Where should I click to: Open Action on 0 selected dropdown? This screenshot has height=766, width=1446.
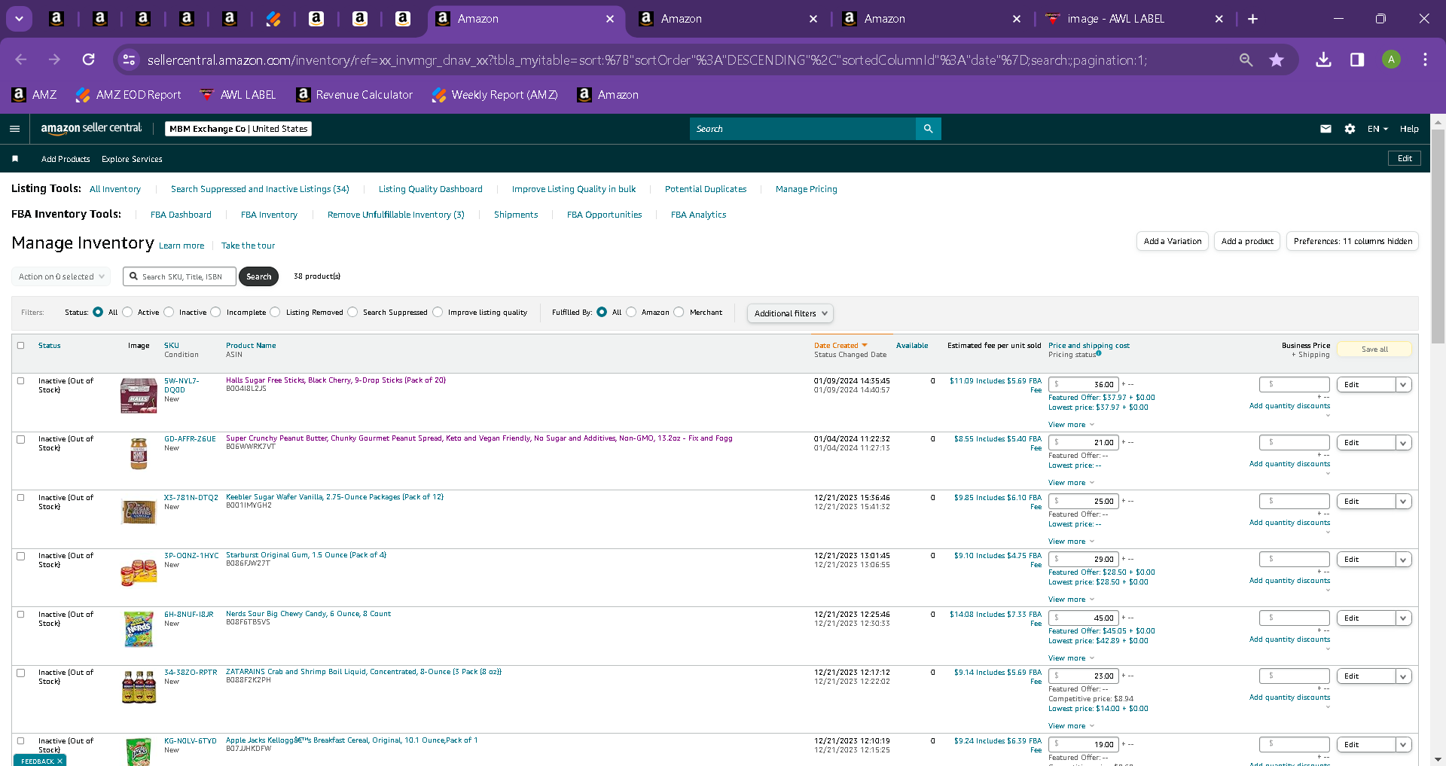pos(61,276)
